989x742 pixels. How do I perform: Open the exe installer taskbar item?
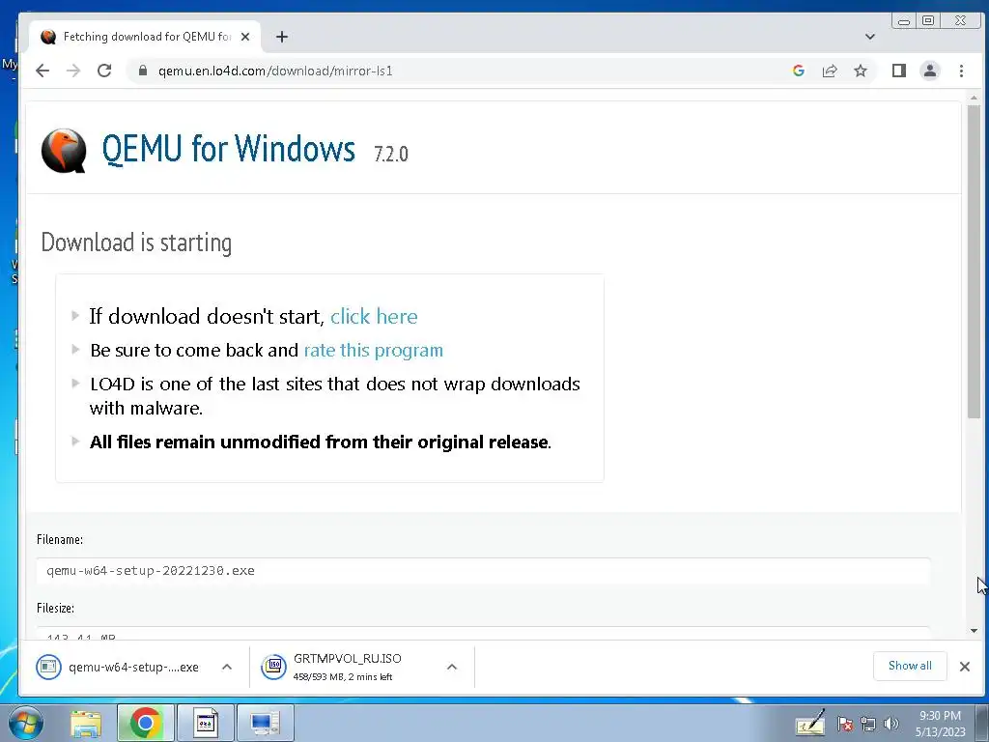(x=205, y=723)
